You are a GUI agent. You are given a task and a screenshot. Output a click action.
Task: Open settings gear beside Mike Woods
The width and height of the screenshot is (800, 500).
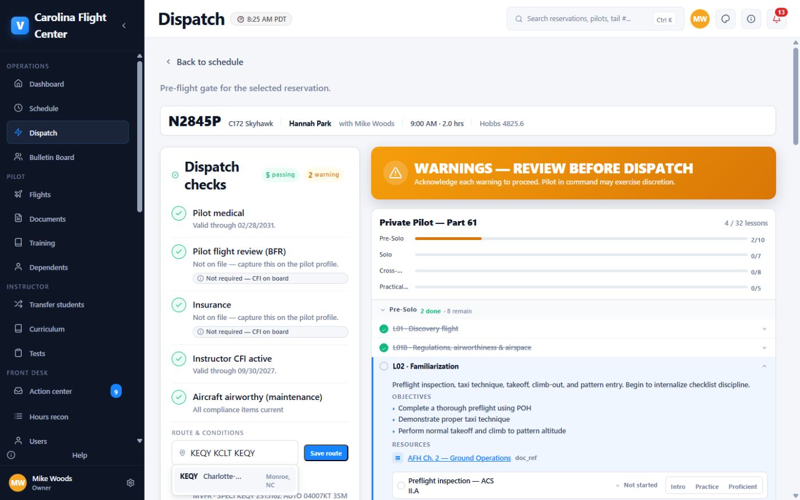(130, 483)
